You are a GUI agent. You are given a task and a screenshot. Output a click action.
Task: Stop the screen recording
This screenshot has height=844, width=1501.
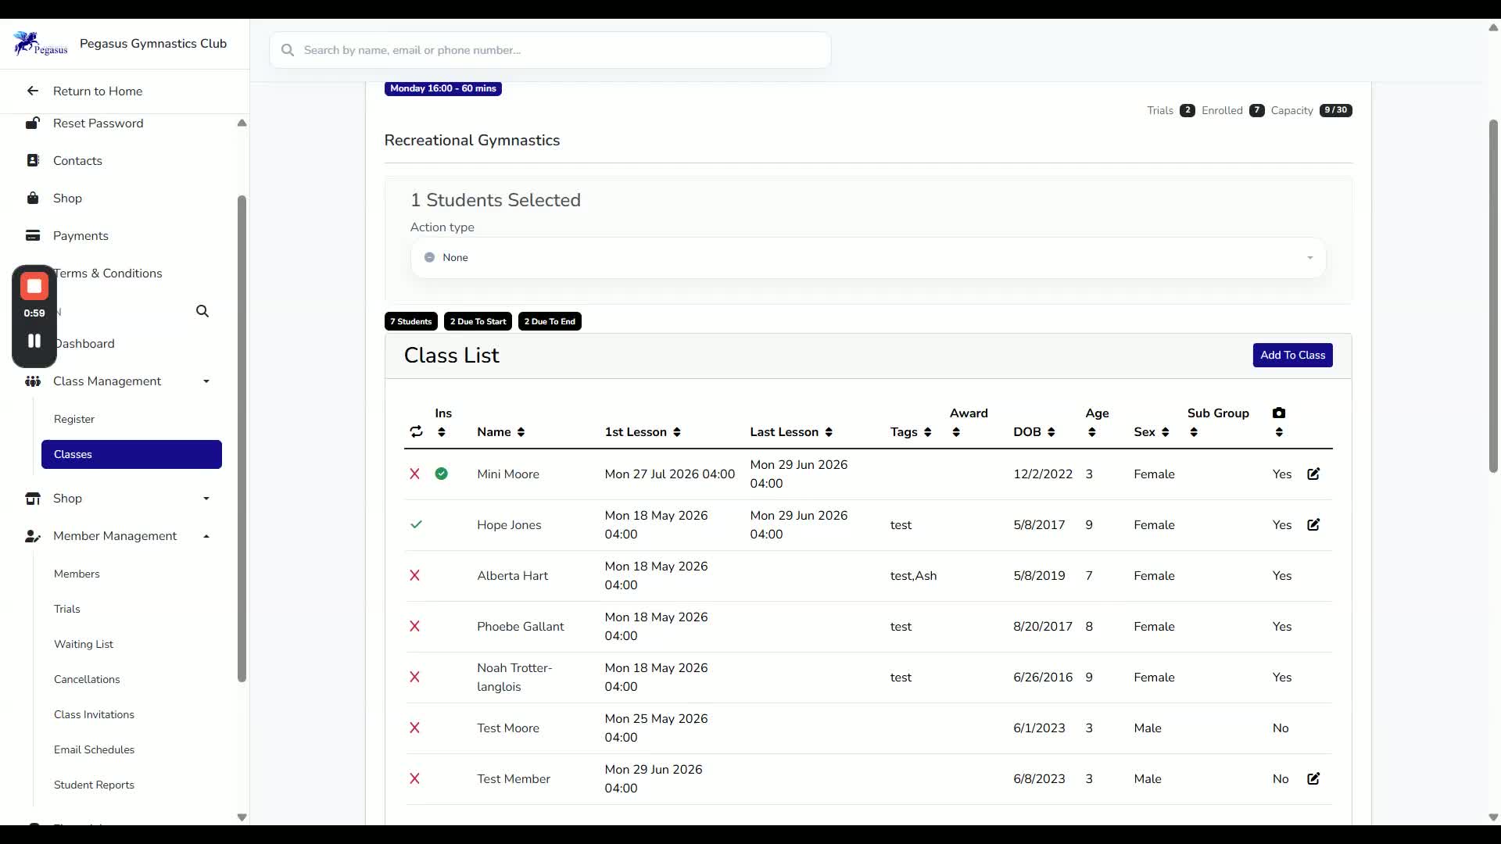pos(34,286)
